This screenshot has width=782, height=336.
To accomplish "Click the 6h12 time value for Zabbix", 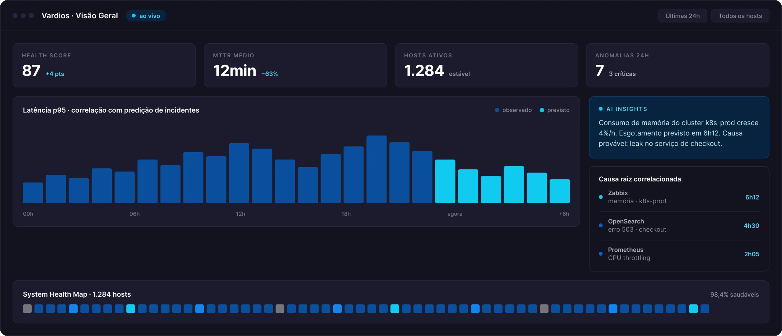I will 752,197.
